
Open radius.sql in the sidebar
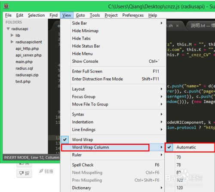pyautogui.click(x=24, y=68)
